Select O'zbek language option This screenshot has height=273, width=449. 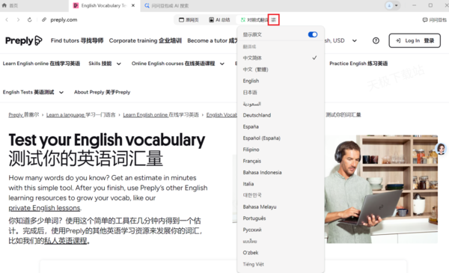pos(281,252)
